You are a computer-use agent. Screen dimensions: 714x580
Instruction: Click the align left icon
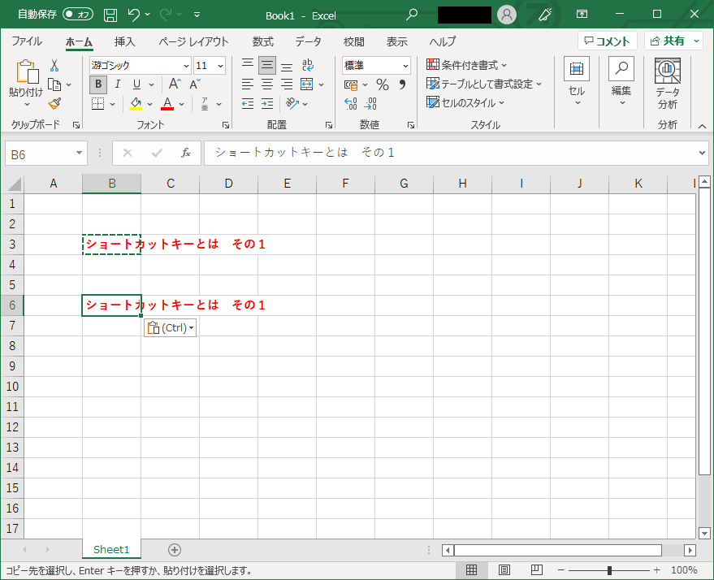tap(247, 84)
